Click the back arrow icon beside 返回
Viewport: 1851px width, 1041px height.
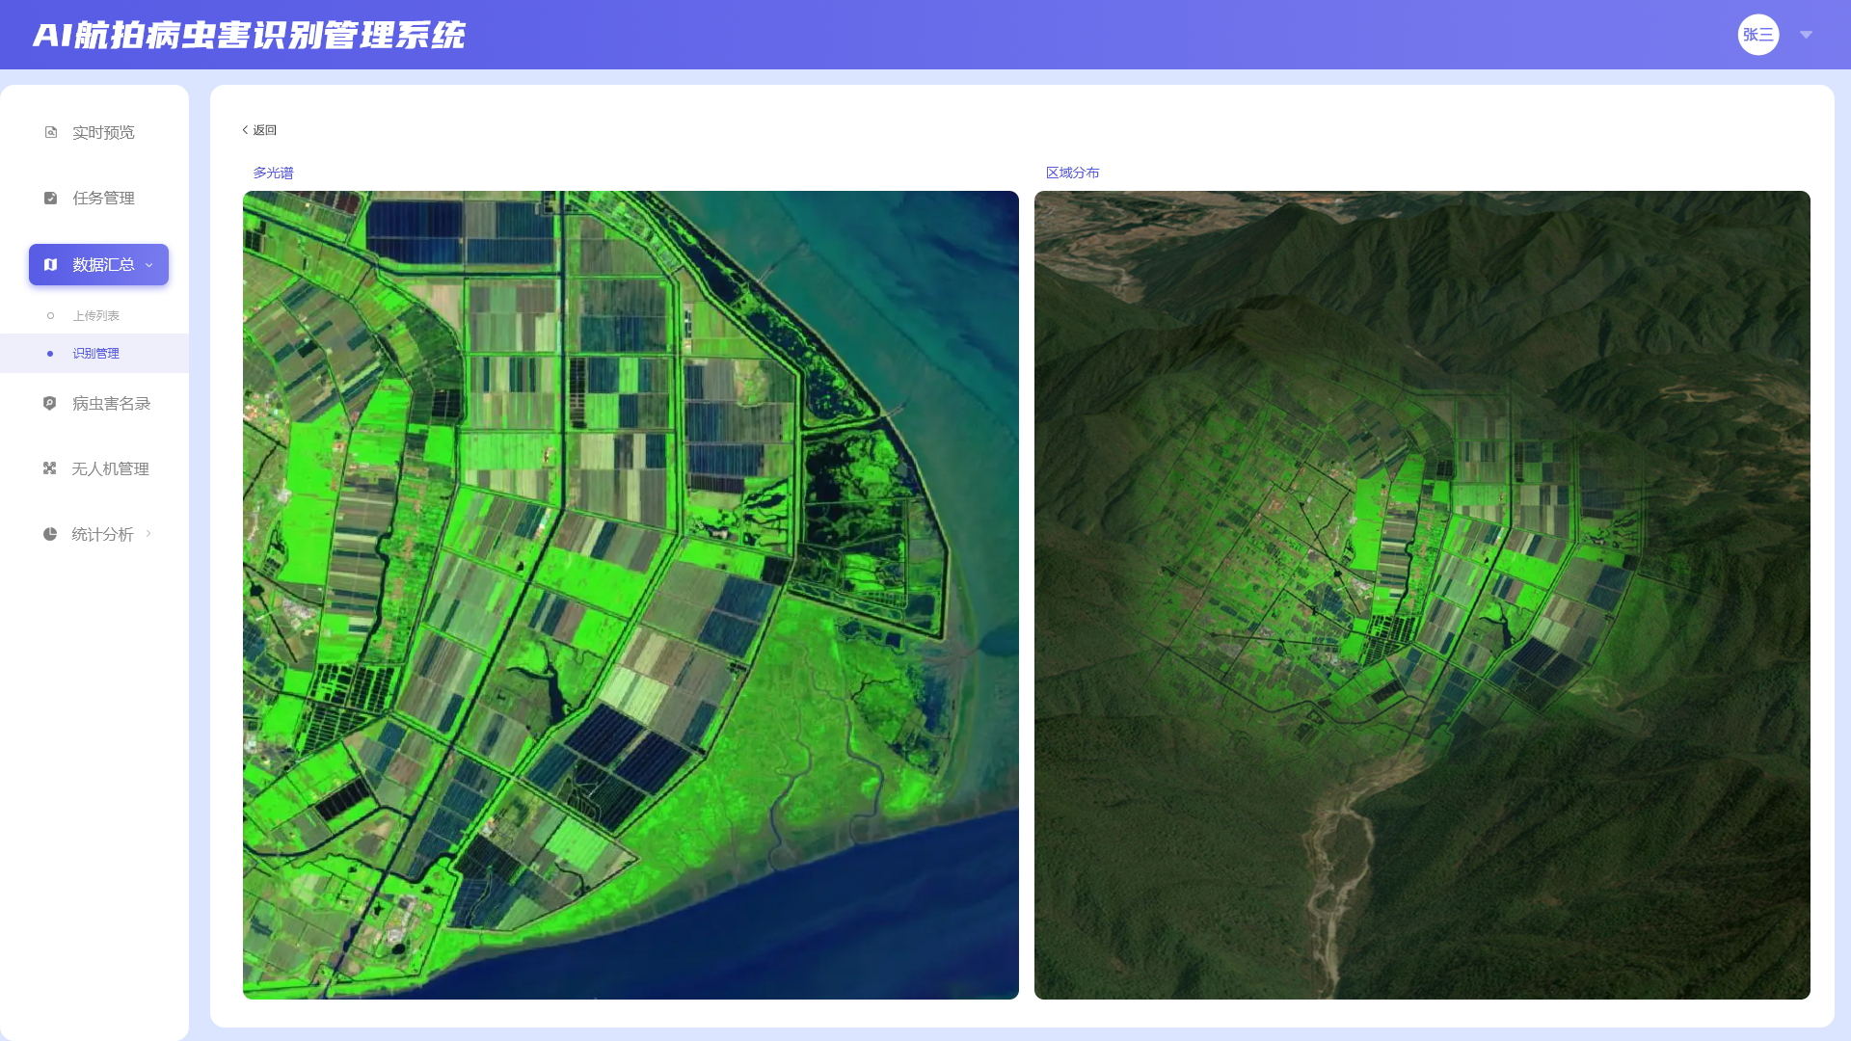[245, 130]
